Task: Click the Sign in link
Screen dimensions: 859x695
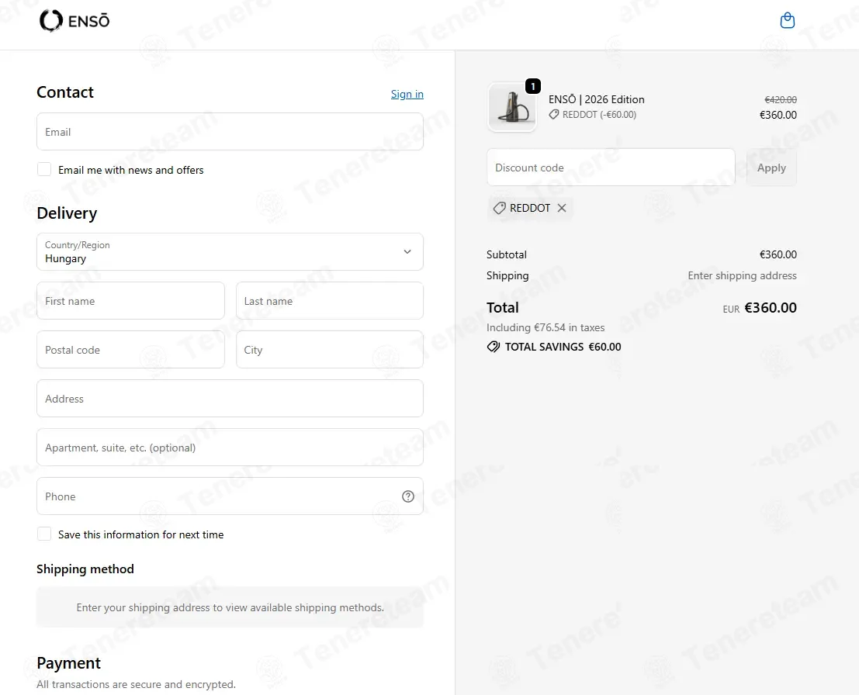Action: [x=407, y=94]
